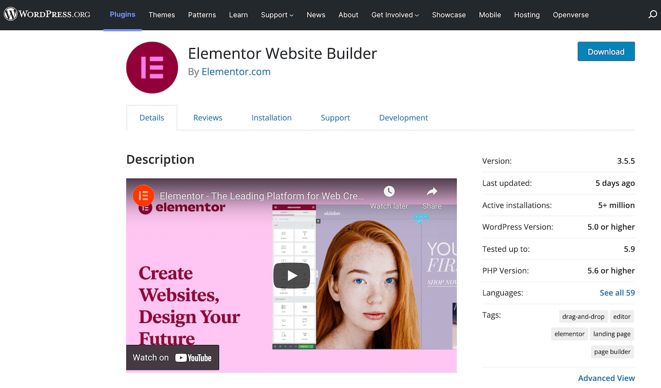Click the Elementor Website Builder heading

[x=282, y=53]
